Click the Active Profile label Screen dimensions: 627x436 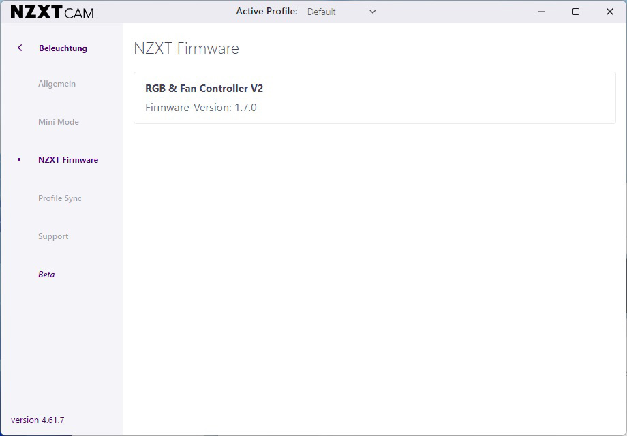click(266, 11)
